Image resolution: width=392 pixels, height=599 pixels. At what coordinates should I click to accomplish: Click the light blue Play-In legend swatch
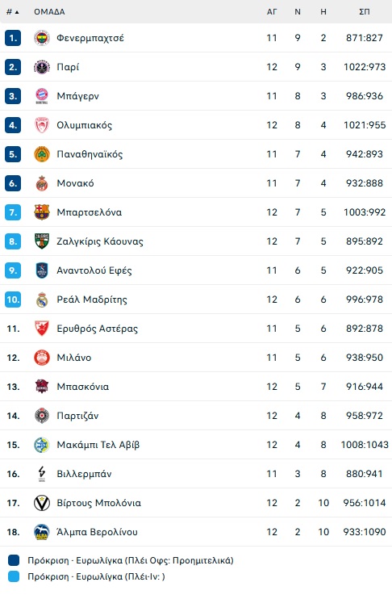coord(14,576)
